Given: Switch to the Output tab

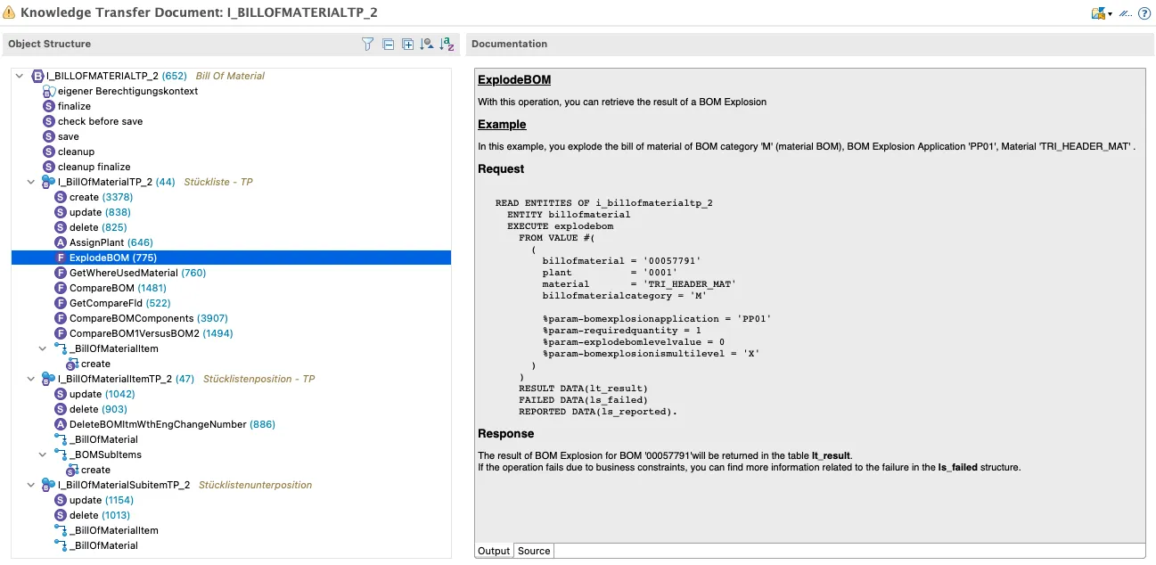Looking at the screenshot, I should 494,551.
